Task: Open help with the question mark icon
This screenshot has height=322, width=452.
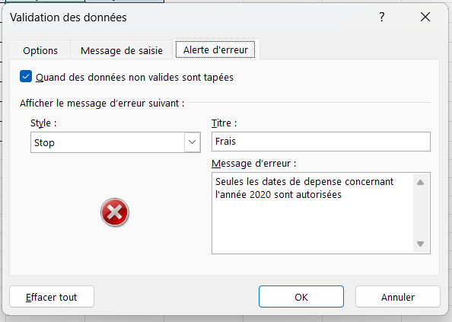Action: pos(382,17)
